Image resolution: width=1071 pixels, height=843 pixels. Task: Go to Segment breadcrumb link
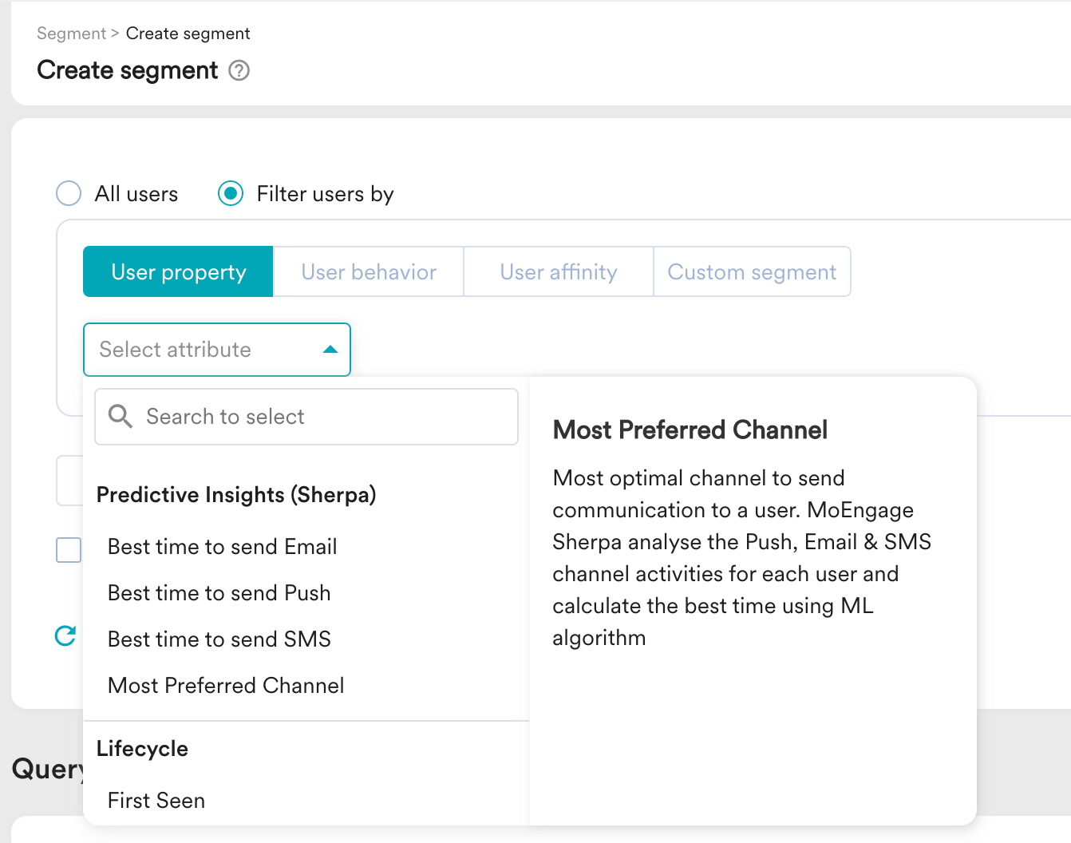pyautogui.click(x=71, y=34)
